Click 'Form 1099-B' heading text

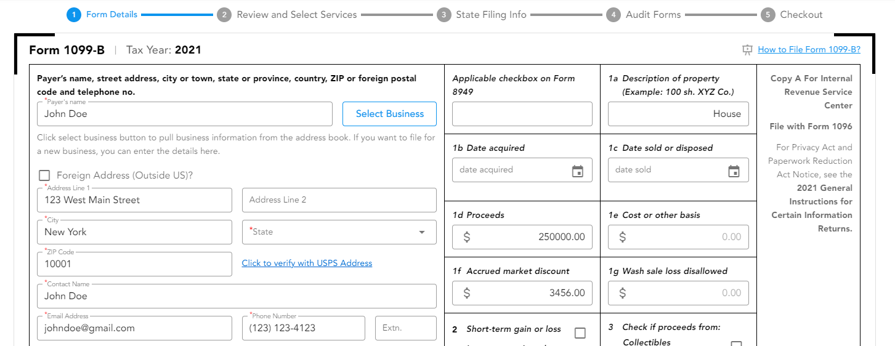[67, 50]
